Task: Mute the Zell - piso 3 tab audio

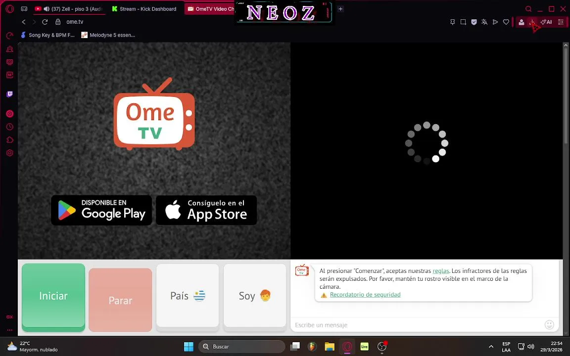Action: click(47, 9)
